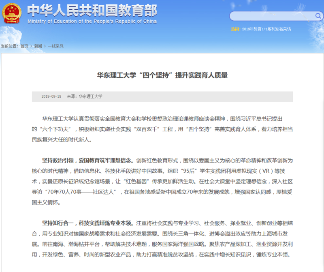Click the source text 来源：华东理工大学
Screen dimensions: 324x272
tap(85, 96)
